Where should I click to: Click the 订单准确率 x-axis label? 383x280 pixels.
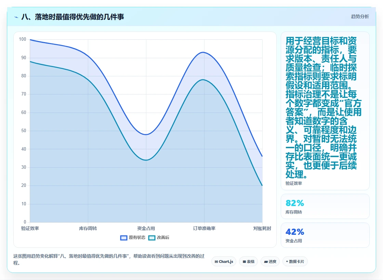coord(204,228)
